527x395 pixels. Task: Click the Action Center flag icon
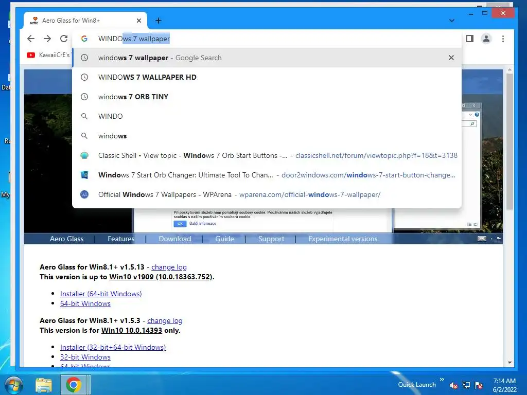pos(479,385)
